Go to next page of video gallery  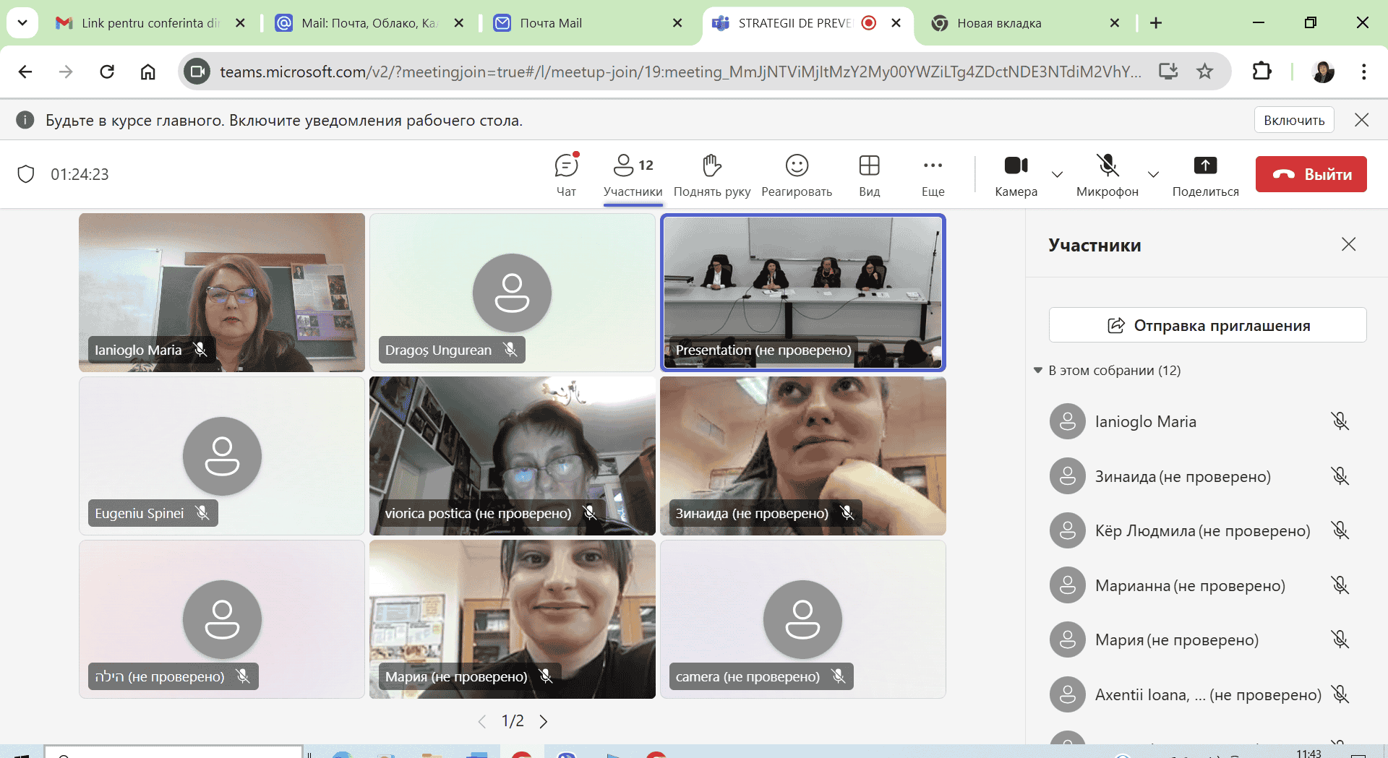tap(544, 721)
